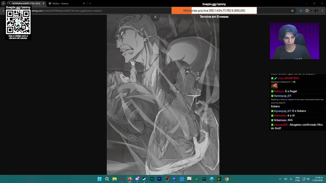Click the Melhorias pra live donation goal bar
The width and height of the screenshot is (326, 183).
(x=214, y=10)
